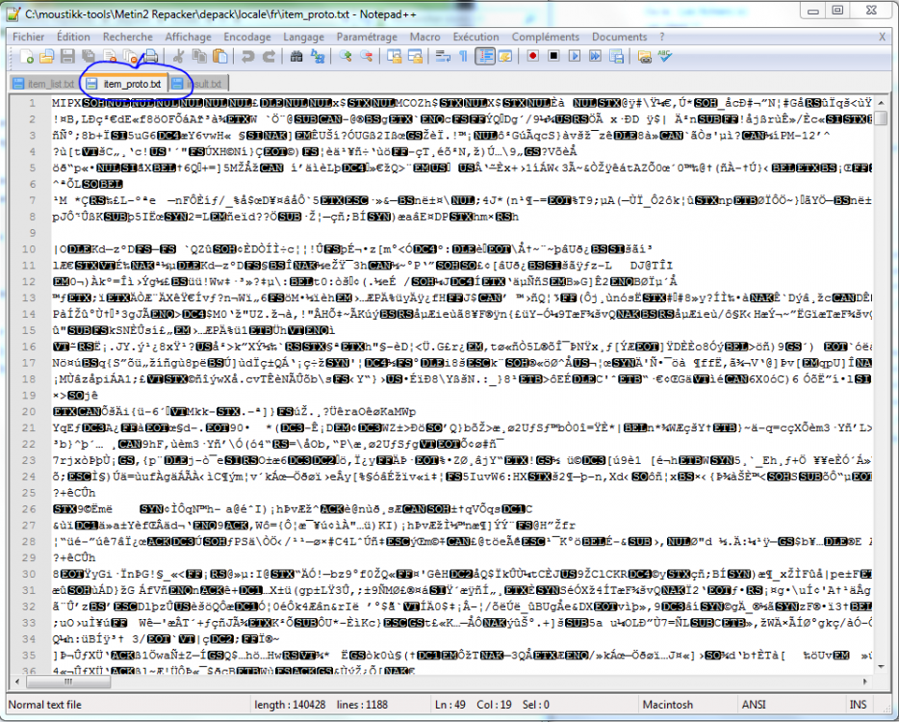899x722 pixels.
Task: Switch to the insult.txt tab
Action: tap(198, 84)
